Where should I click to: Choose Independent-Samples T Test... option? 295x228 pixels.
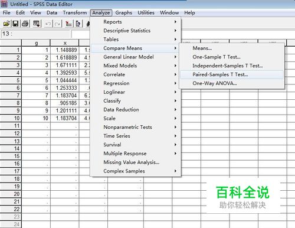click(232, 66)
